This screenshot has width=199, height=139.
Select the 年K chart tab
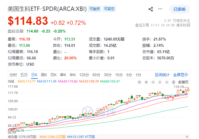pos(73,75)
